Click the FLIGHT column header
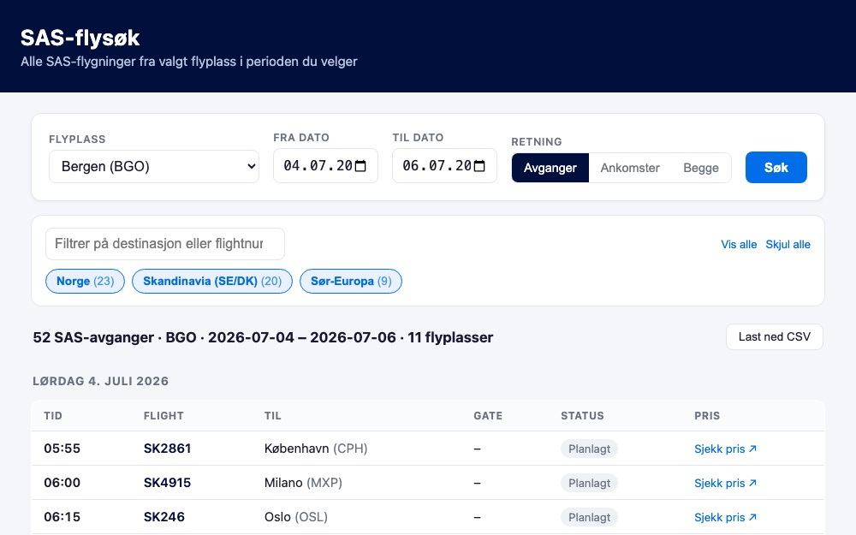The image size is (856, 535). pos(163,416)
